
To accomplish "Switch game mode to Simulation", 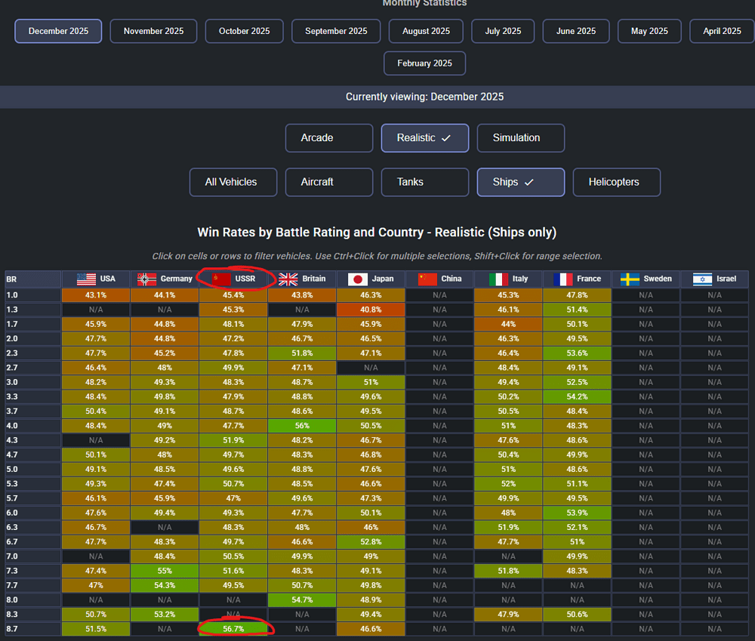I will pos(520,138).
